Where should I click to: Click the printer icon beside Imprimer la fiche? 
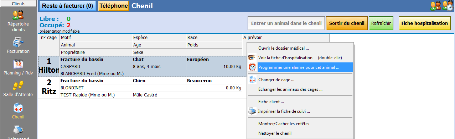(252, 111)
